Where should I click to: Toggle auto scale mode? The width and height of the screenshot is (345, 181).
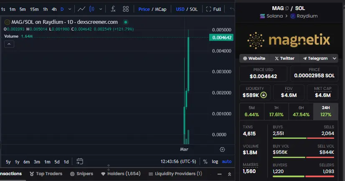[x=227, y=162]
